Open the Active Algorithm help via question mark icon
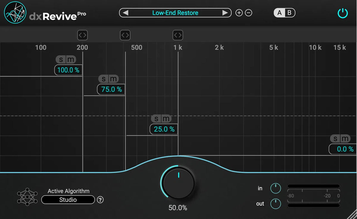 (x=100, y=200)
